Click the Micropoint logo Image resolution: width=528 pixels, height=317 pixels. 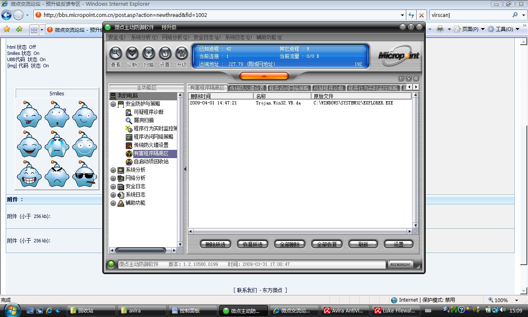pyautogui.click(x=398, y=56)
